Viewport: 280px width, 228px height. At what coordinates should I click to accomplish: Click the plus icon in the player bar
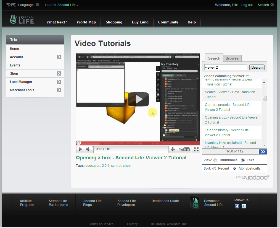[x=173, y=149]
